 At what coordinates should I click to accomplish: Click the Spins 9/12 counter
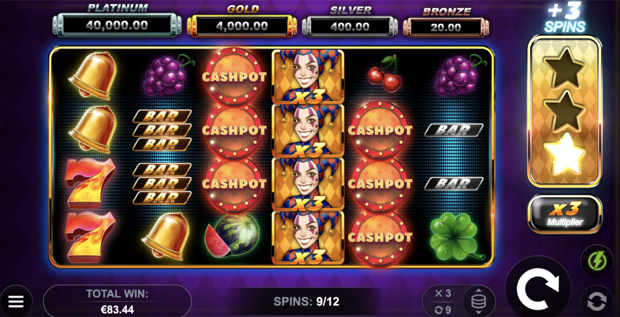[306, 302]
